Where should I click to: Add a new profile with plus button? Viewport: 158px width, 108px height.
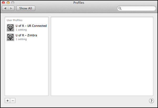(x=7, y=101)
